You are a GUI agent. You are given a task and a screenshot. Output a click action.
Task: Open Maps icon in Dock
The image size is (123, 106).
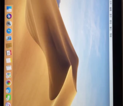point(9,75)
